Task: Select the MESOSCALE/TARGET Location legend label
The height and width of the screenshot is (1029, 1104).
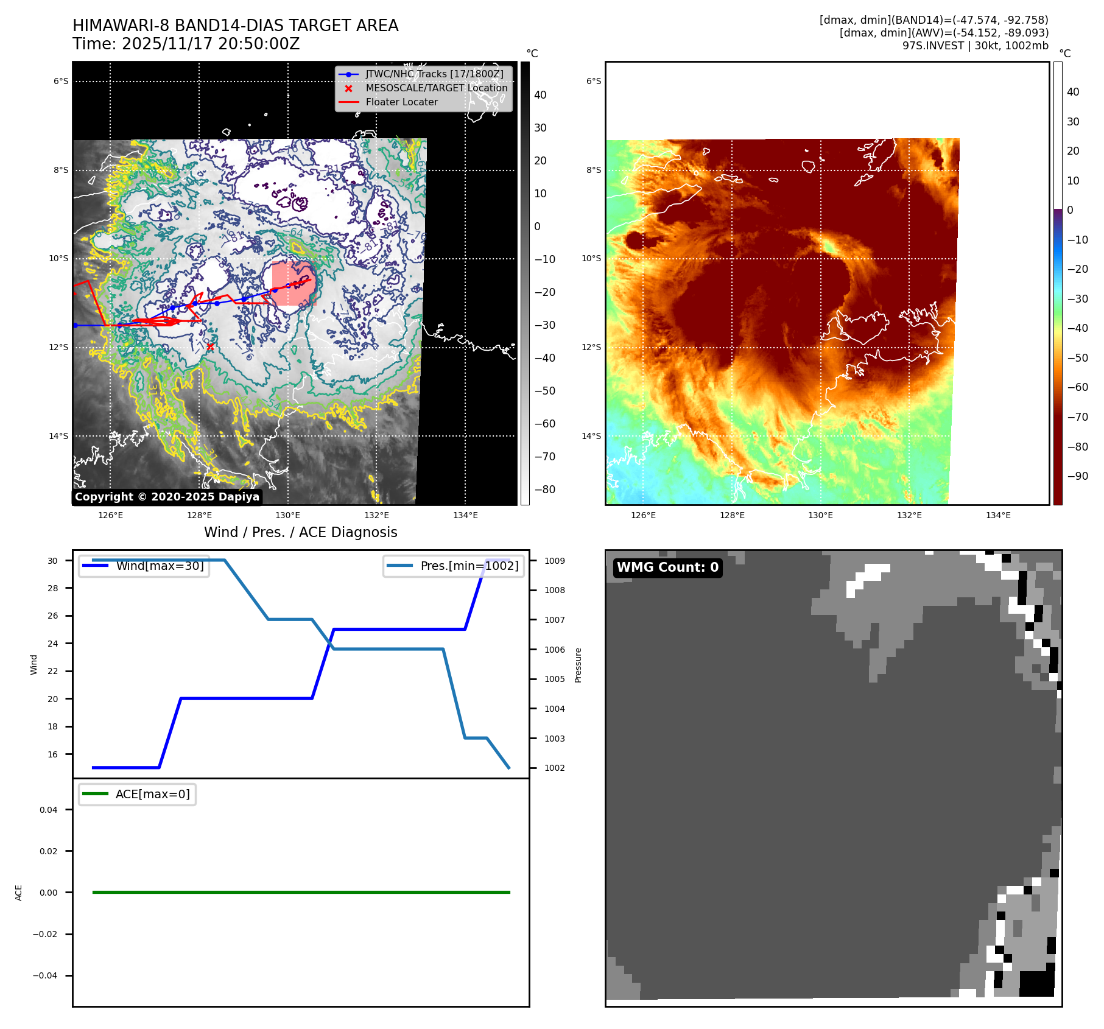Action: pos(436,88)
